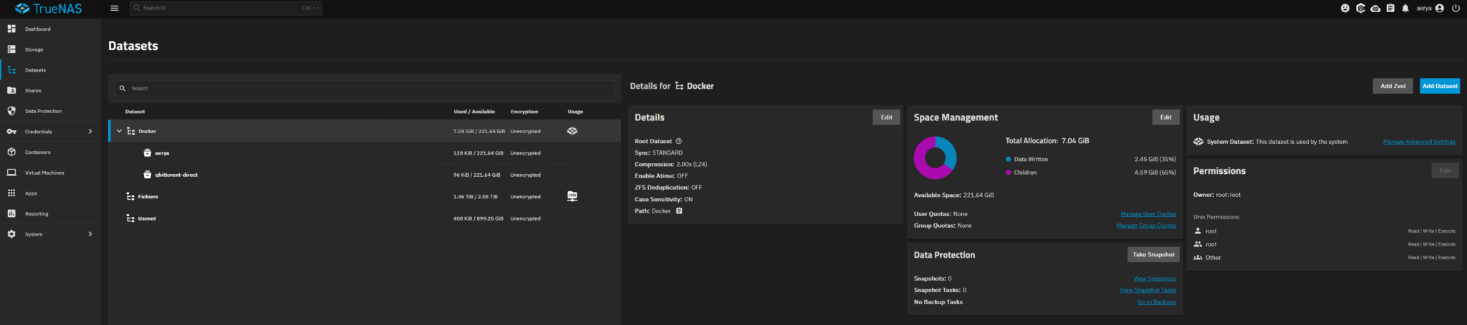
Task: Click '408 KiB / 899.25 GiB' value
Action: [478, 218]
